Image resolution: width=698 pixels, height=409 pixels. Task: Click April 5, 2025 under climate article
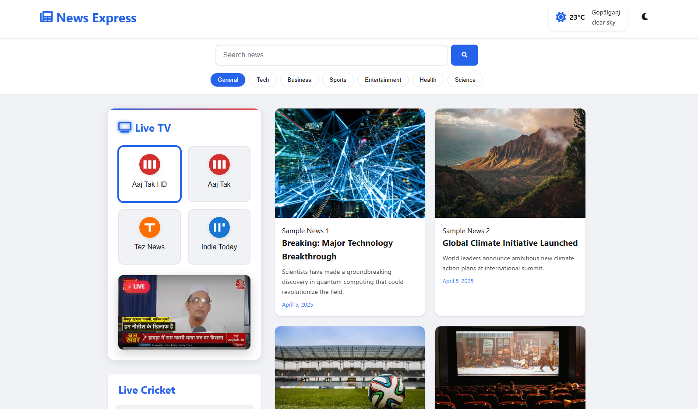pyautogui.click(x=458, y=281)
